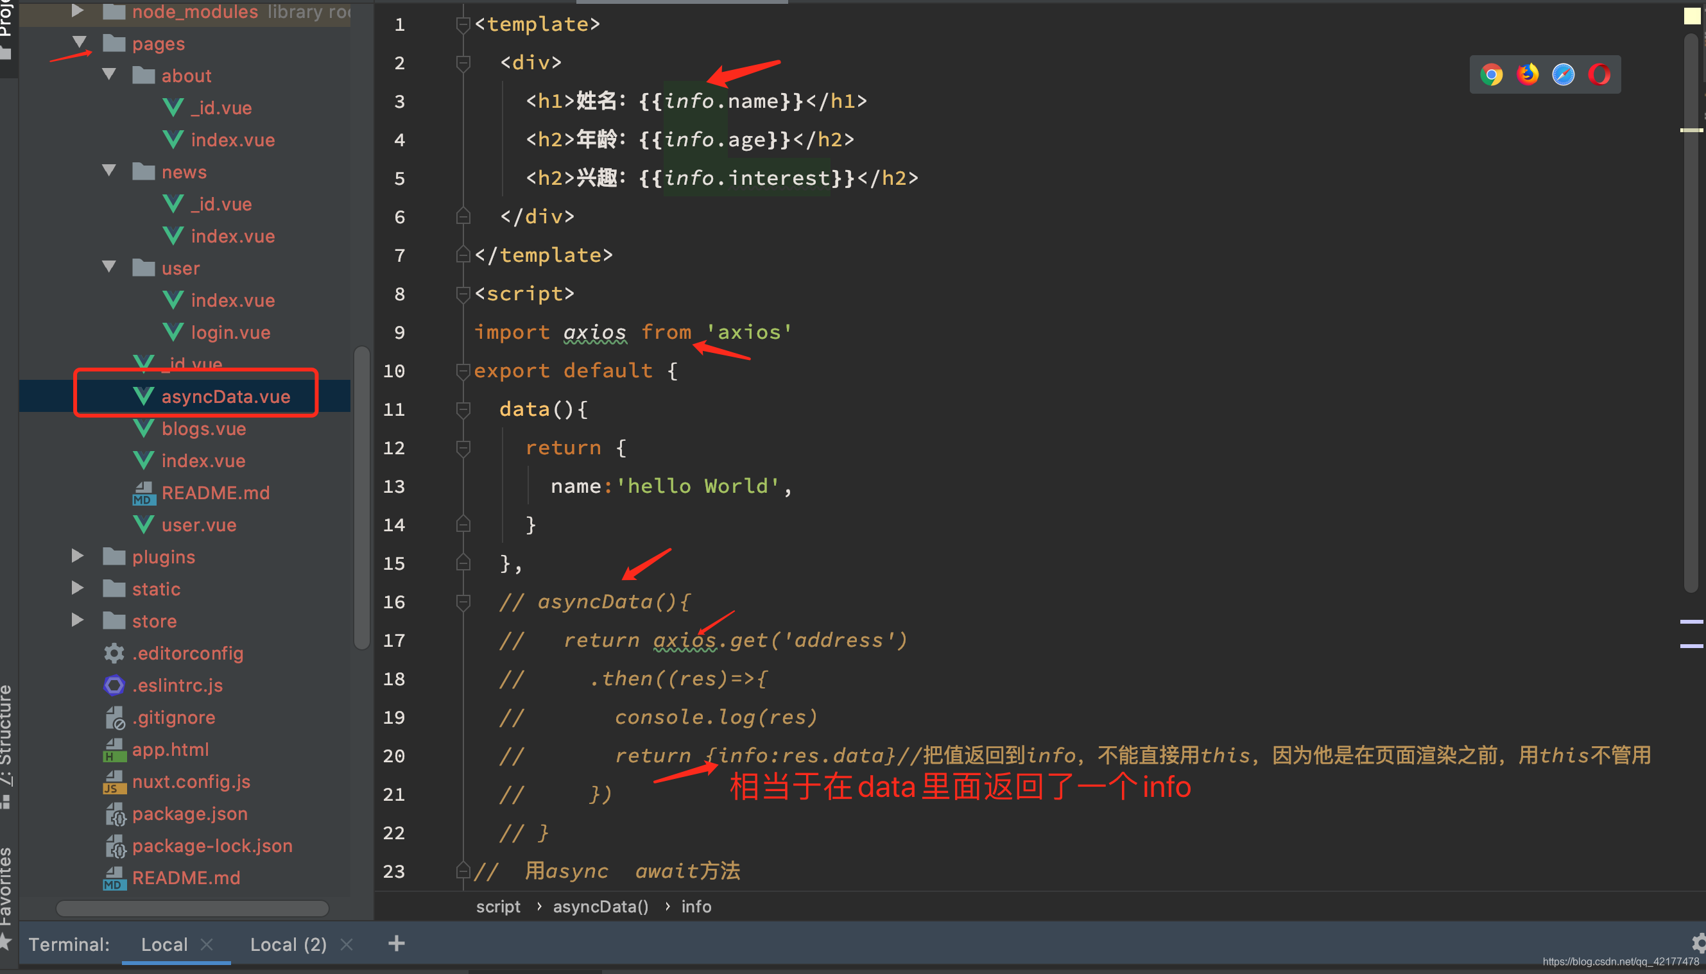Viewport: 1706px width, 974px height.
Task: Open blogs.vue file
Action: (203, 428)
